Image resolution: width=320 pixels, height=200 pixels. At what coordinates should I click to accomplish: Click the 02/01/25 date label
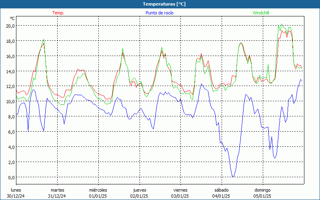click(x=139, y=196)
